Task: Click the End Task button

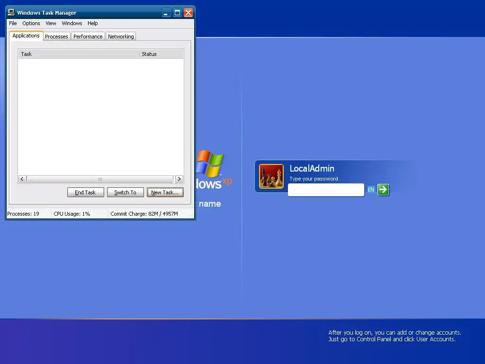Action: [x=85, y=192]
